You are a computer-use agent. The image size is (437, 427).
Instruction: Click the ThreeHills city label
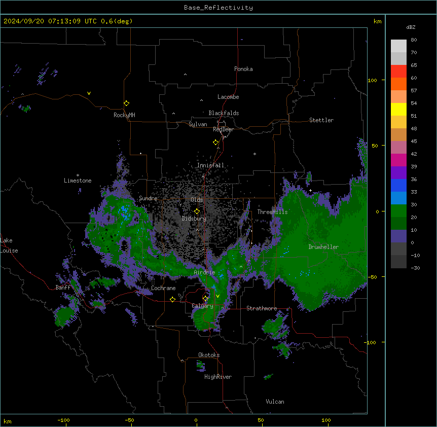point(272,212)
